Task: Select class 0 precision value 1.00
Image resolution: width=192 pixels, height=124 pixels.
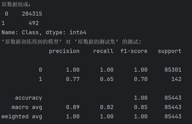Action: [x=73, y=70]
